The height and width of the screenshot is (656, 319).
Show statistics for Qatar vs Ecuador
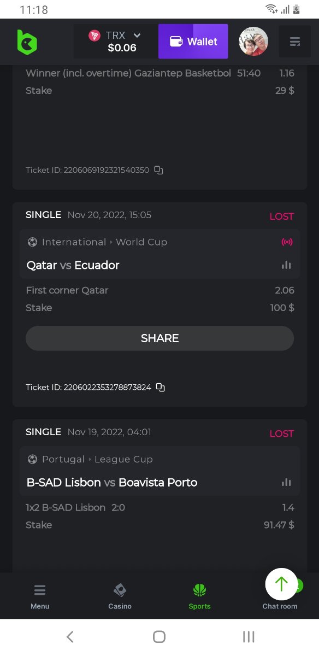coord(286,265)
